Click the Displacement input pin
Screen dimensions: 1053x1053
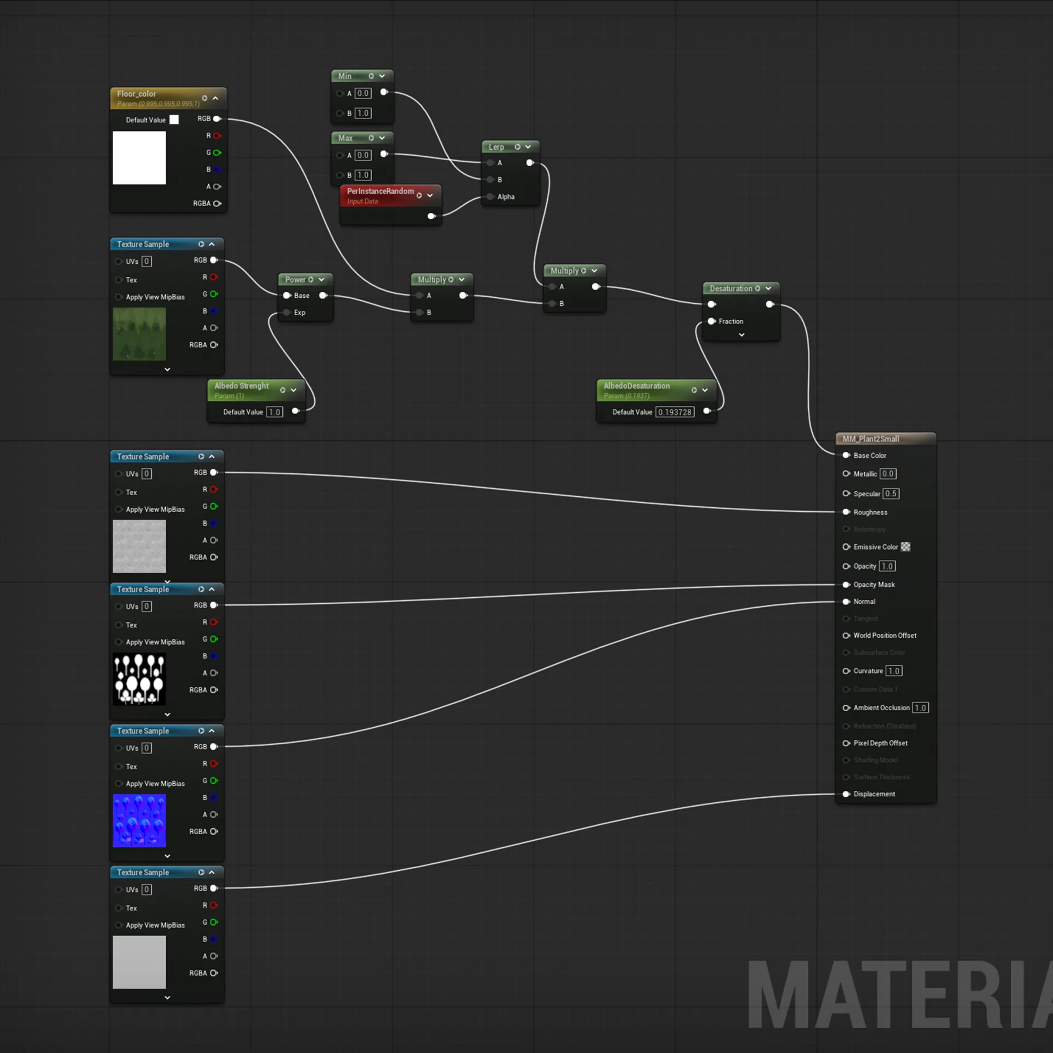pos(846,794)
